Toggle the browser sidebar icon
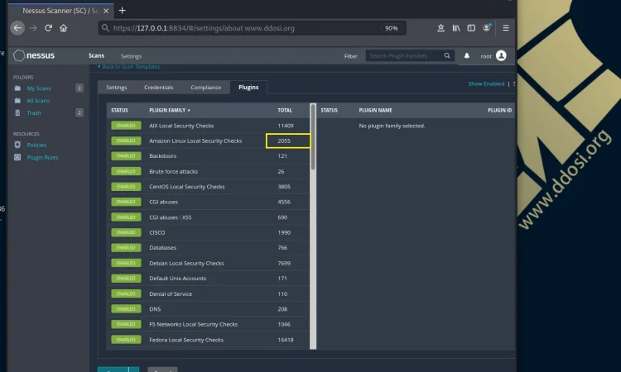This screenshot has width=621, height=372. (471, 28)
